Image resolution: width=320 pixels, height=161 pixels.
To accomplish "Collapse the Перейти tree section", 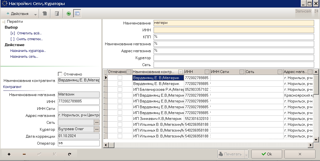I will (3, 22).
